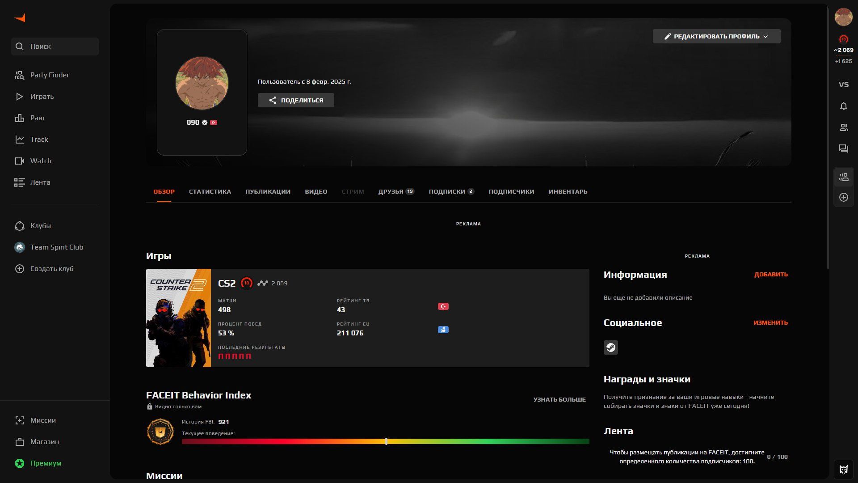Click the 0 / 100 subscribers counter
The image size is (858, 483).
(777, 457)
